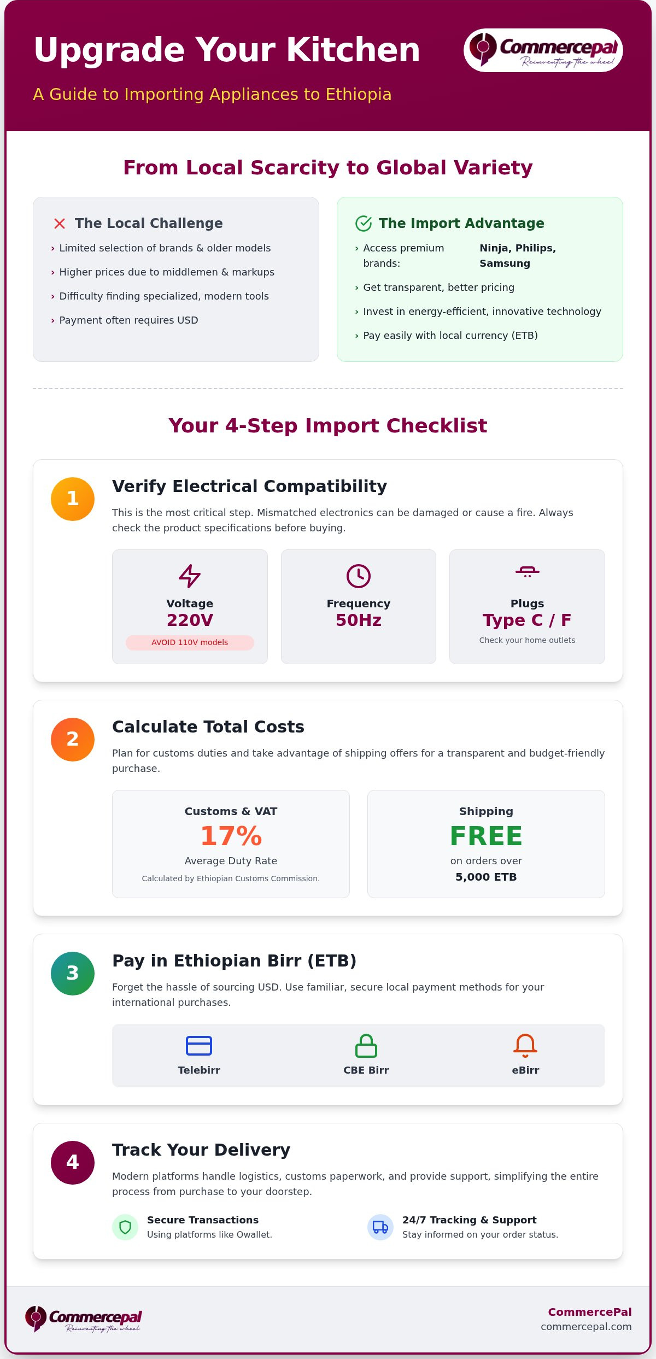The image size is (656, 1359).
Task: Select the Telebirr card icon
Action: [x=199, y=1046]
